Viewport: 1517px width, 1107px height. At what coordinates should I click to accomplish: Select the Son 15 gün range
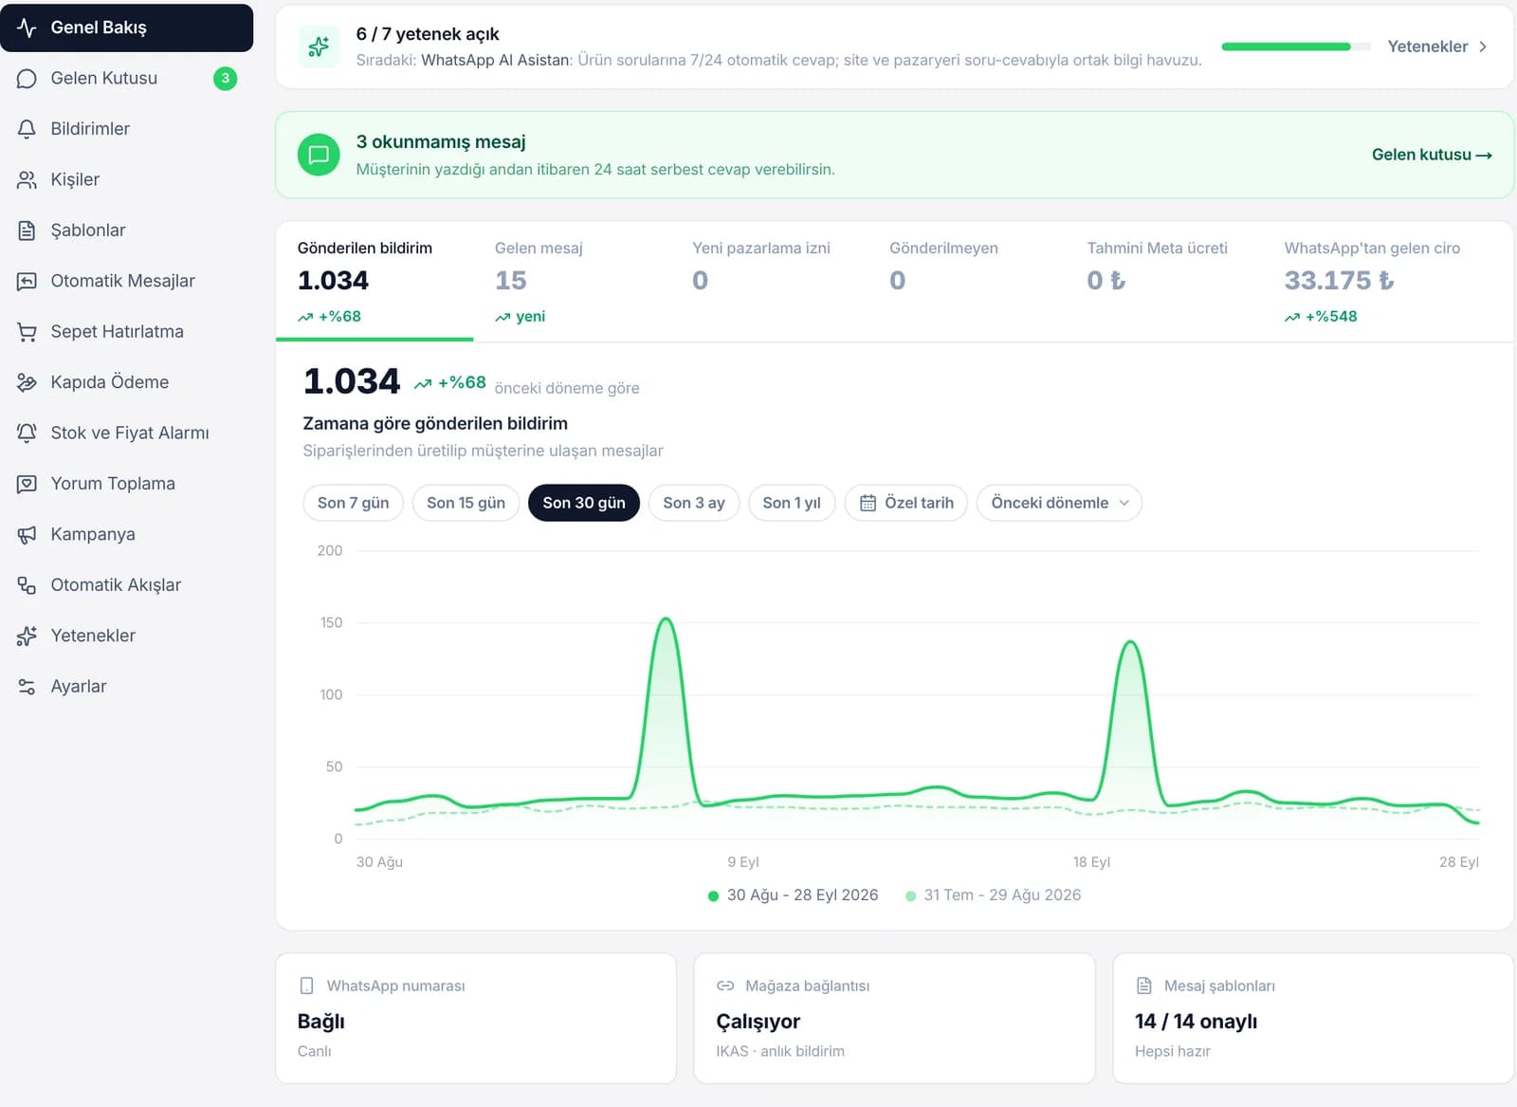point(466,503)
